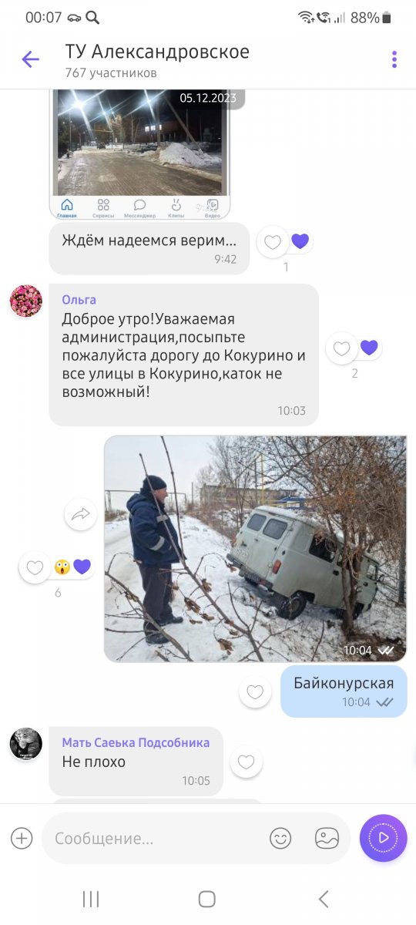
Task: Open the plus attachment menu
Action: (x=22, y=838)
